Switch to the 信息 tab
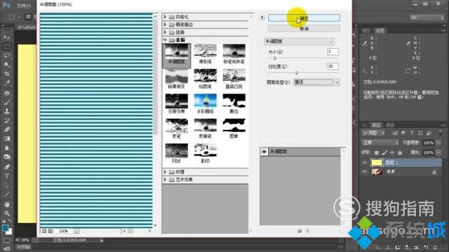 tap(380, 30)
